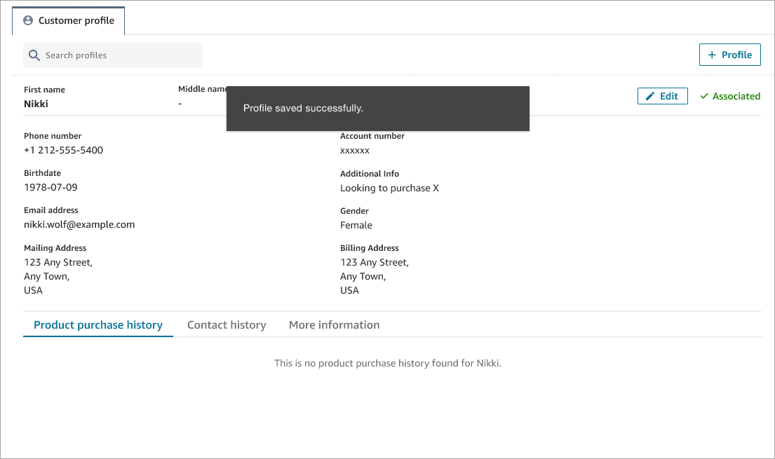Click the Looking to purchase X text
This screenshot has height=459, width=775.
[389, 188]
